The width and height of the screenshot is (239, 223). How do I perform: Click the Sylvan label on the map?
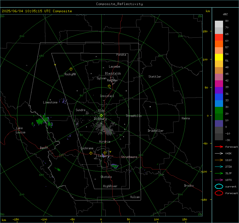[101, 78]
